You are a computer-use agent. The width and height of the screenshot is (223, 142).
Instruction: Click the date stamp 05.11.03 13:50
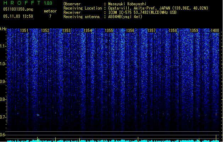click(18, 16)
